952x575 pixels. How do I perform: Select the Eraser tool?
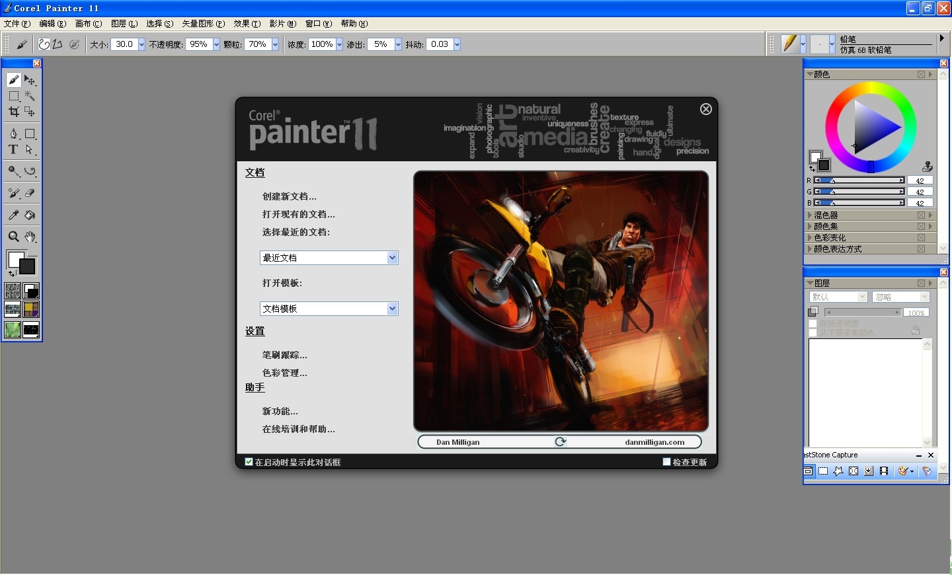click(30, 193)
